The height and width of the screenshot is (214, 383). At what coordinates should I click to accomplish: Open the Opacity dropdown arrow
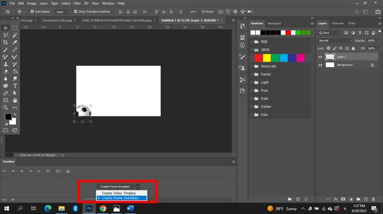coord(379,41)
